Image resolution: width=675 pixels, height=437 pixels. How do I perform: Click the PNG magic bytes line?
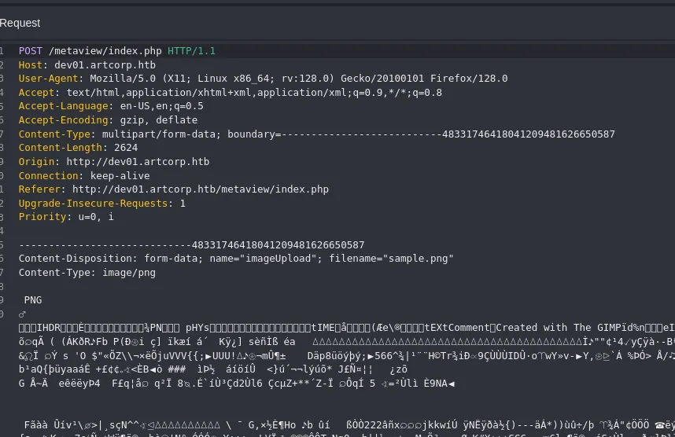[x=33, y=300]
